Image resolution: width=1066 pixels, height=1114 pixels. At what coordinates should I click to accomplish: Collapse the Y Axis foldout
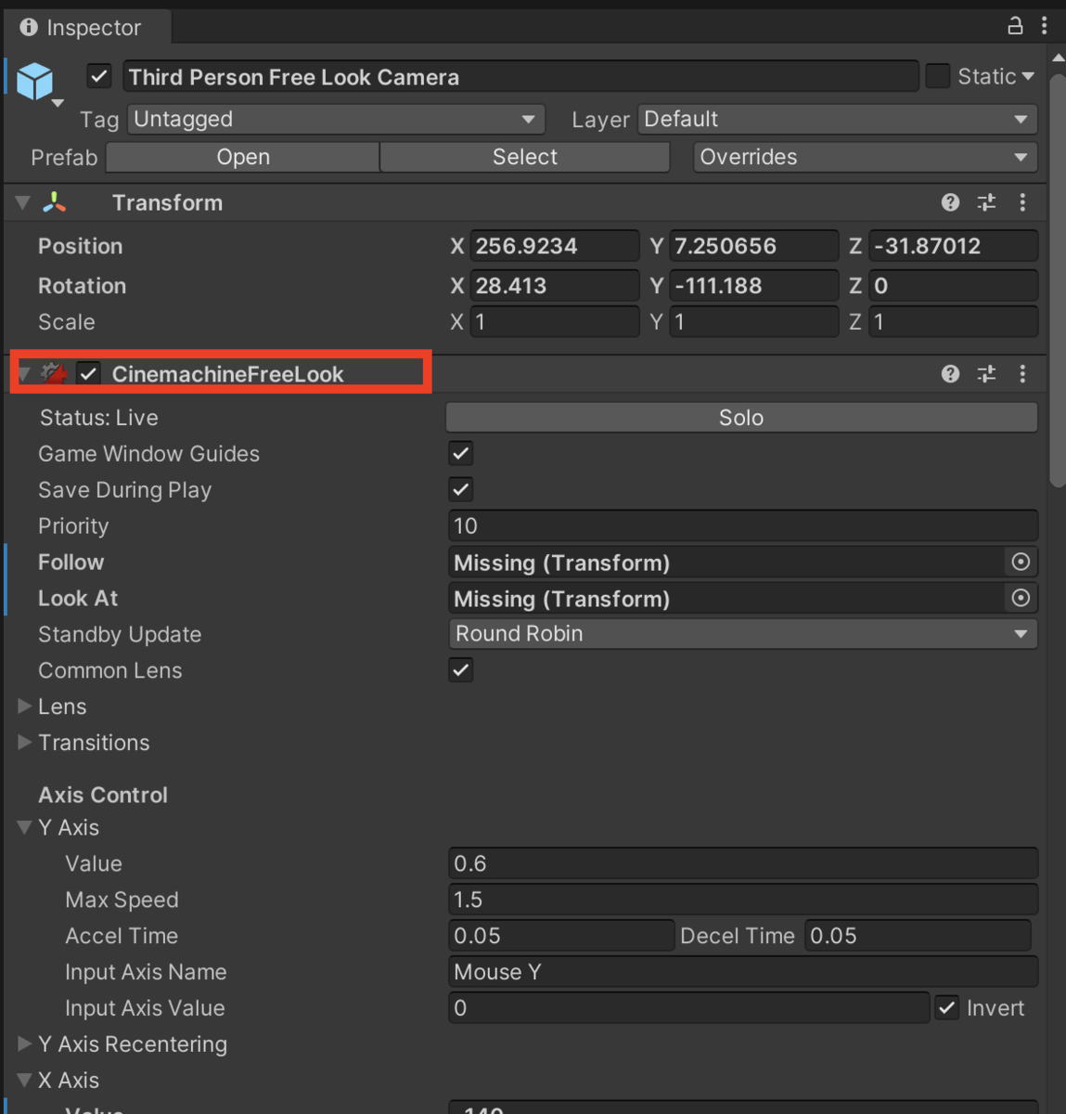coord(25,826)
